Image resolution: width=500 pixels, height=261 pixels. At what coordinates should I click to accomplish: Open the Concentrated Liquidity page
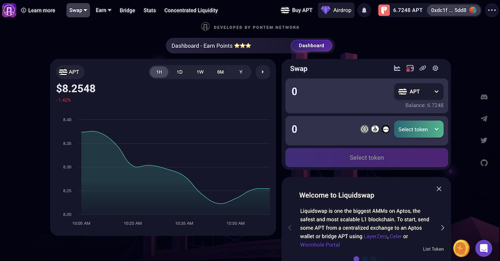point(191,10)
